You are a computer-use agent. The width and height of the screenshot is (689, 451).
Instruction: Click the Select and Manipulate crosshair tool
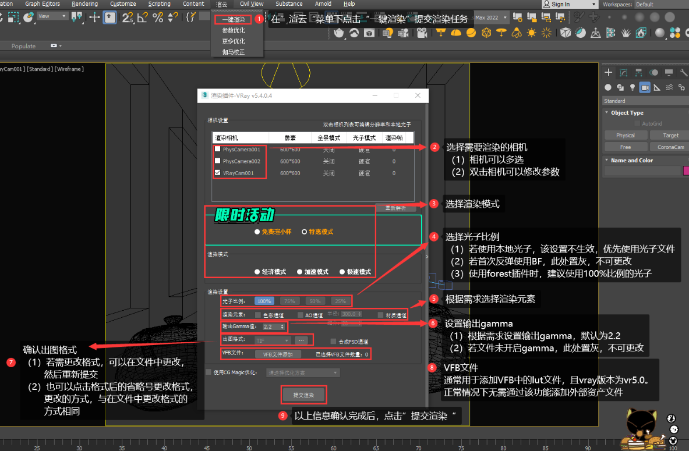(94, 17)
